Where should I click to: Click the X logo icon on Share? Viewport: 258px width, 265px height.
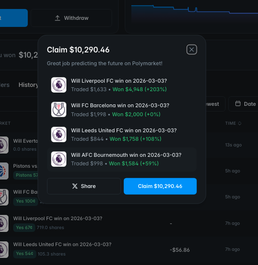point(75,186)
